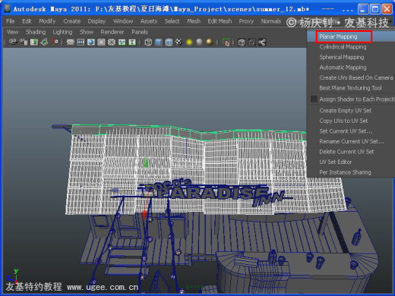The height and width of the screenshot is (296, 395).
Task: Enable Assign Shader to Each Projection checkbox
Action: (x=314, y=99)
